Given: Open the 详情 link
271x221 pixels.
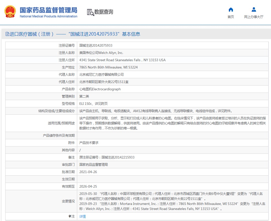Looking at the screenshot, I should (x=82, y=216).
